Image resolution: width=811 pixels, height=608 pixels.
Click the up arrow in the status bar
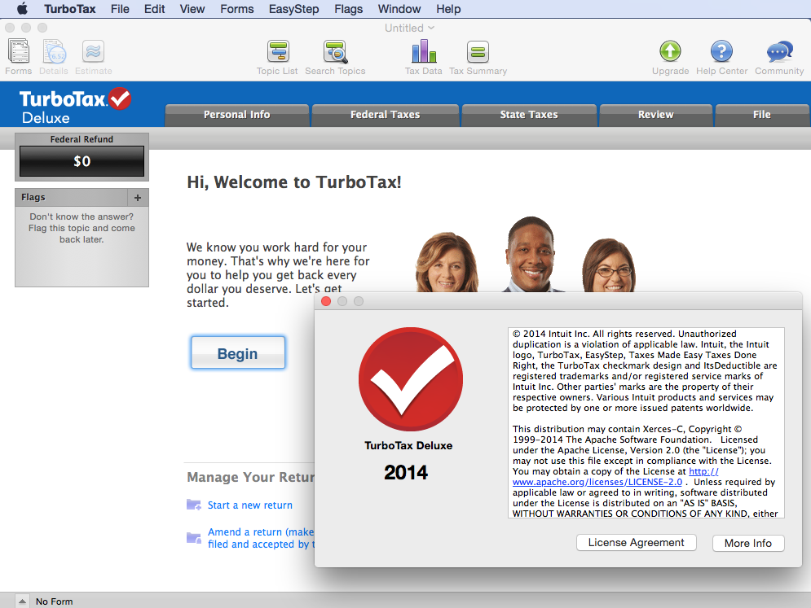[x=22, y=601]
